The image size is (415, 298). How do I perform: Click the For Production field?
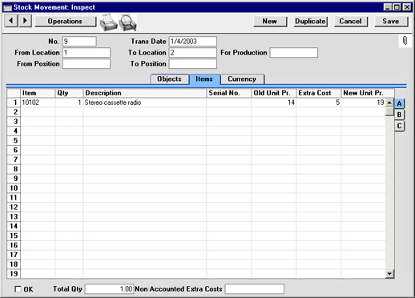(x=294, y=53)
